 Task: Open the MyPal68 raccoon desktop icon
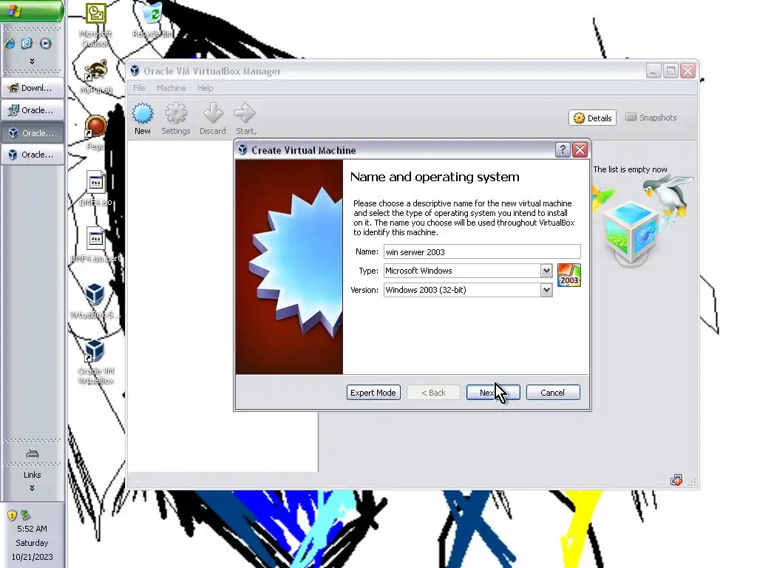[x=95, y=76]
